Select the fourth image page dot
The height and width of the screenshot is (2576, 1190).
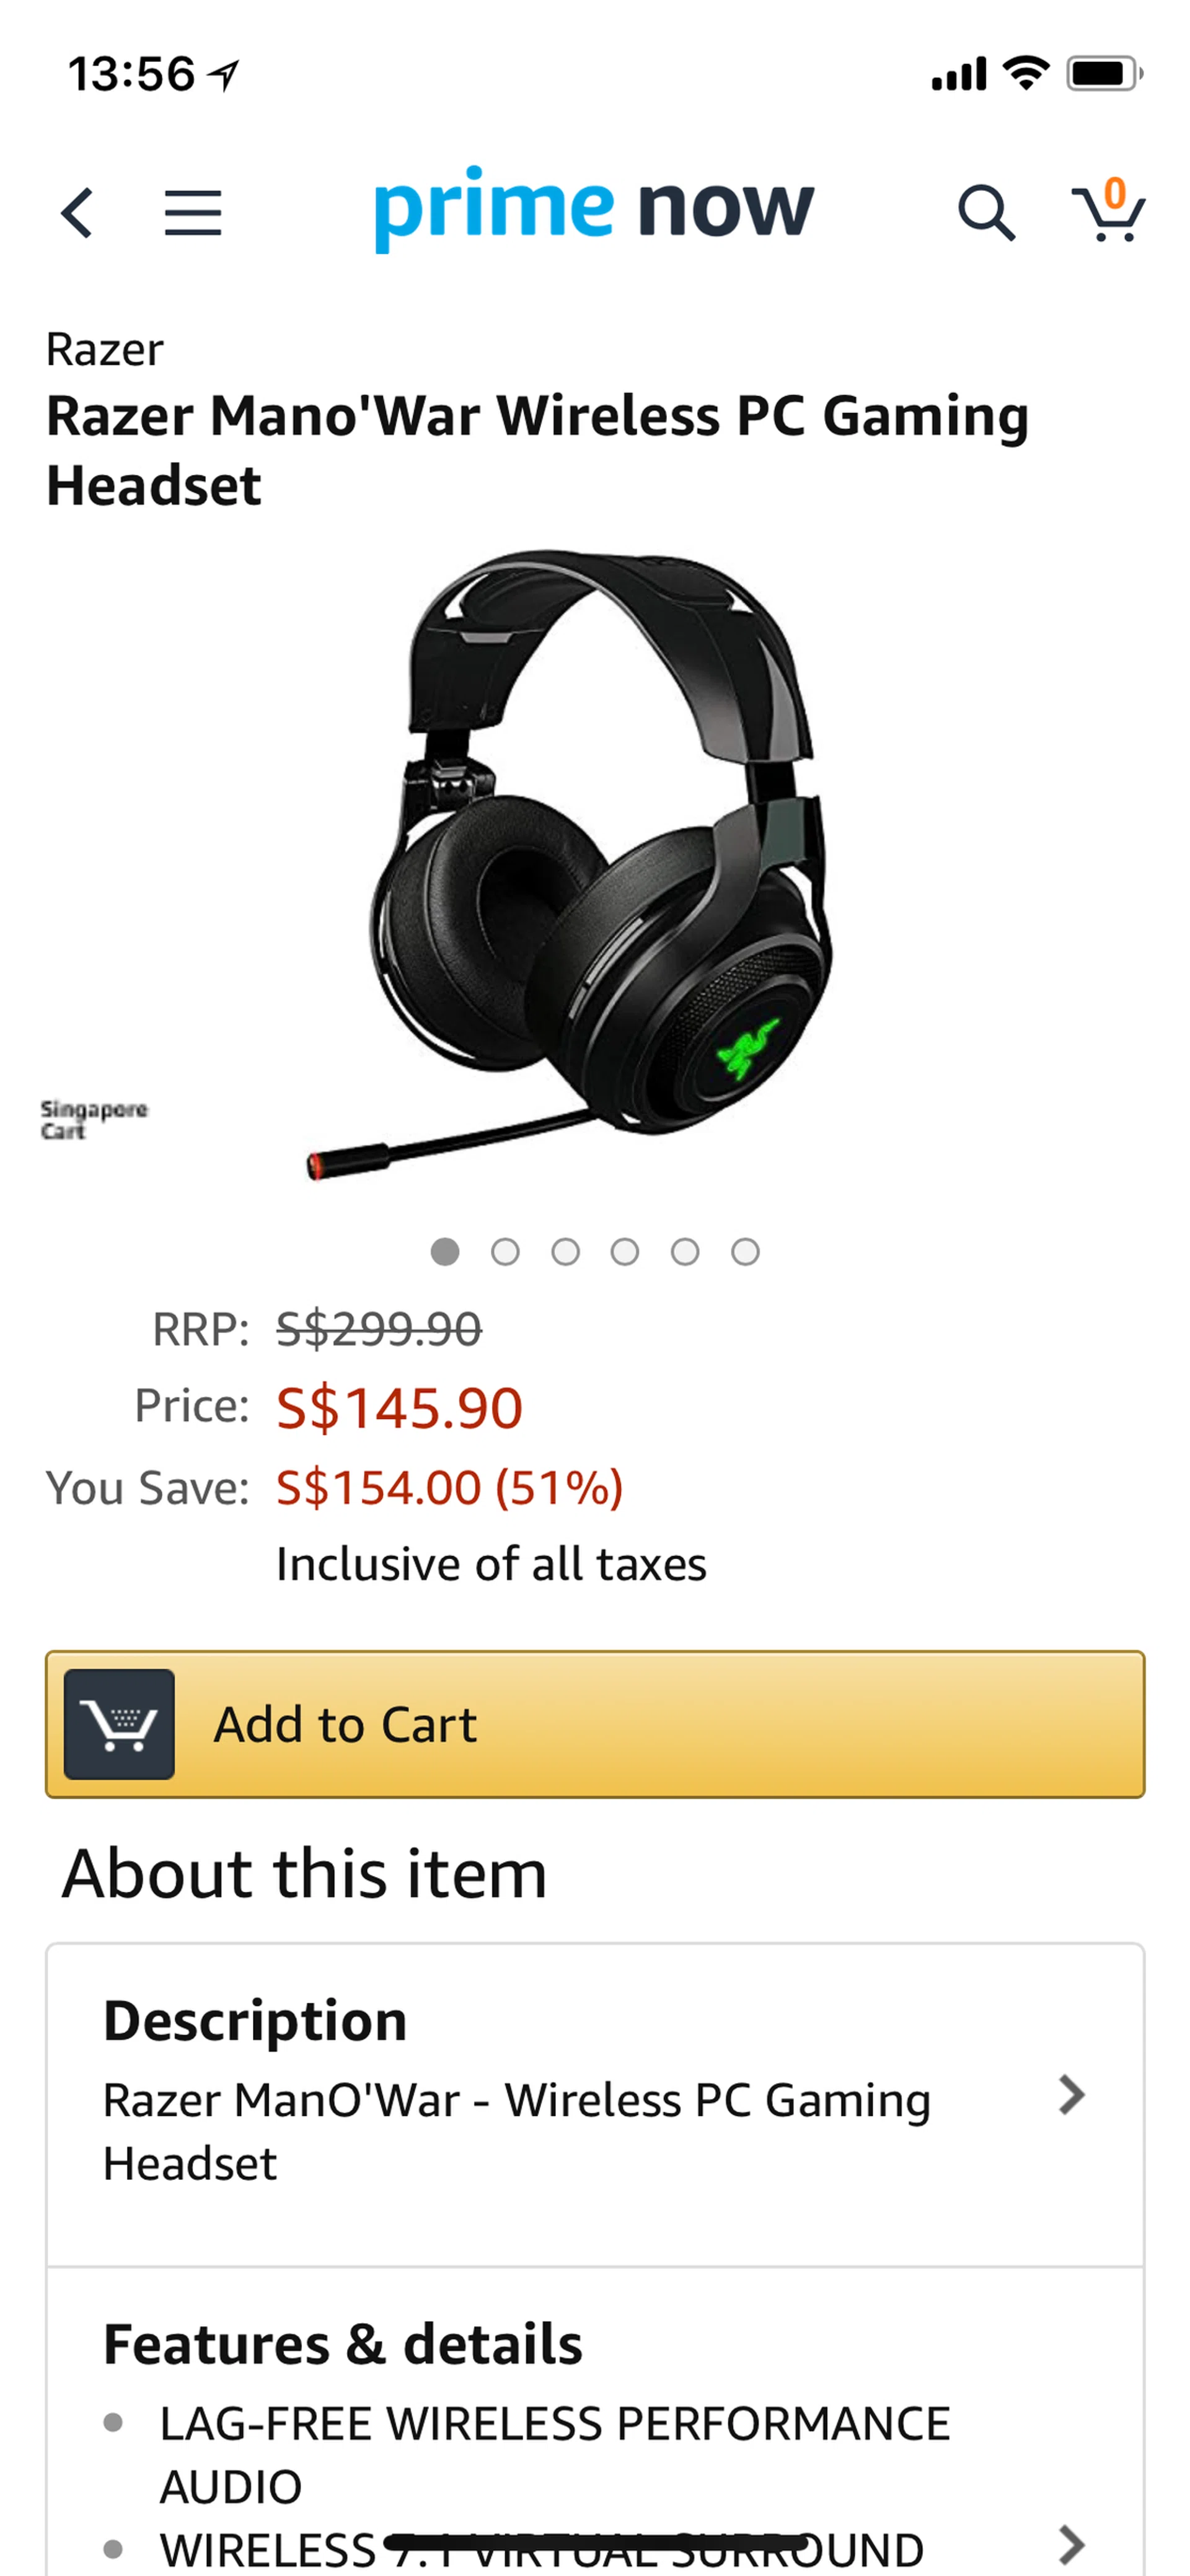pos(625,1252)
